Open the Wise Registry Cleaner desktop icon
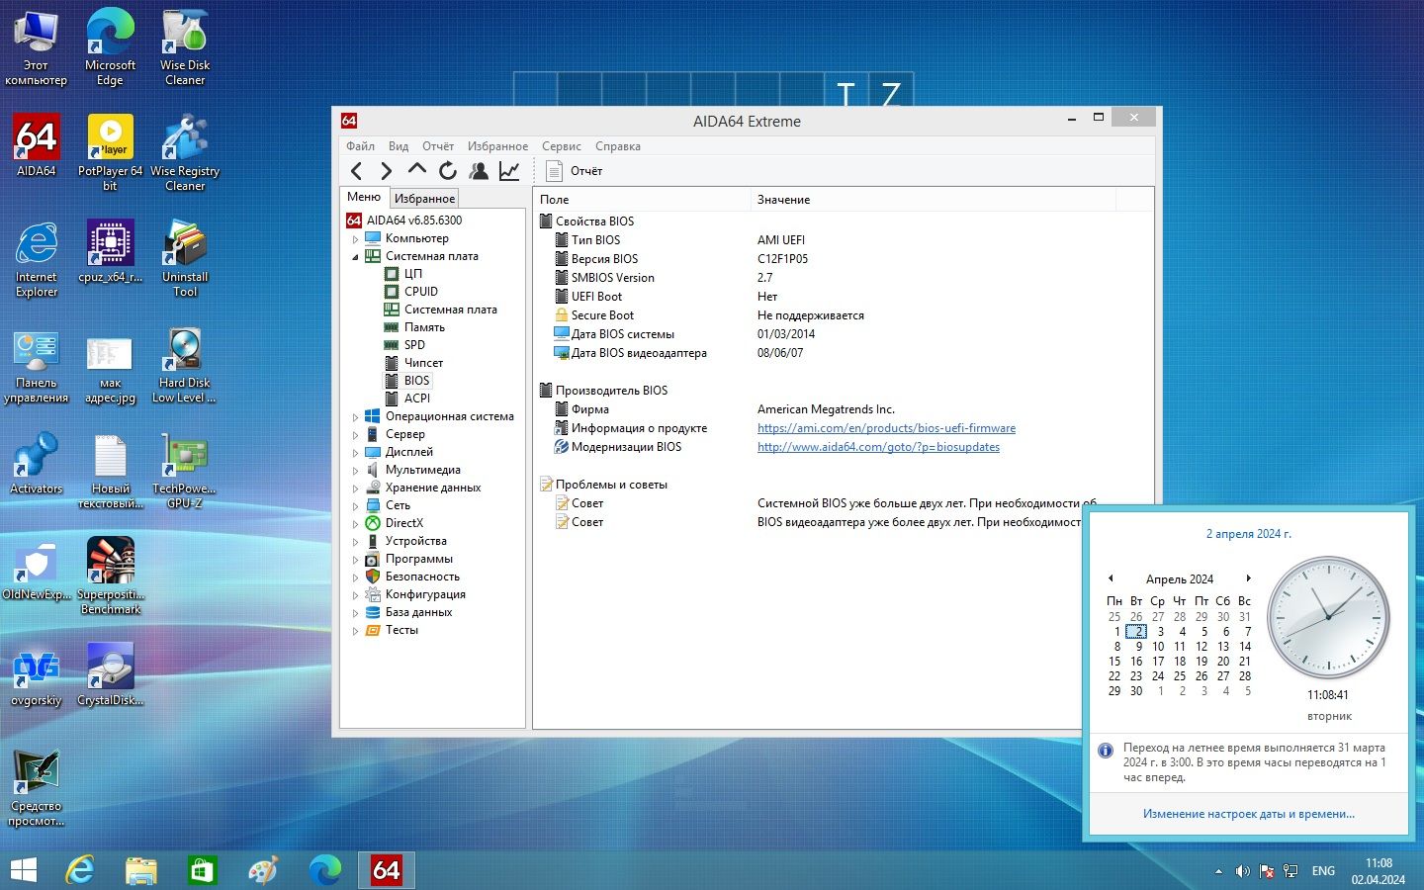This screenshot has width=1424, height=890. click(x=185, y=152)
